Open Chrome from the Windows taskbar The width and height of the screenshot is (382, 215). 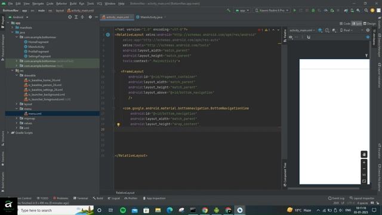point(205,210)
